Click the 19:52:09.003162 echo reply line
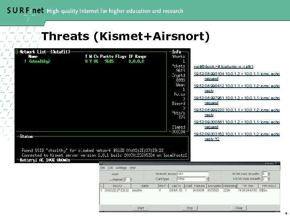The height and width of the screenshot is (217, 290). pos(237,136)
